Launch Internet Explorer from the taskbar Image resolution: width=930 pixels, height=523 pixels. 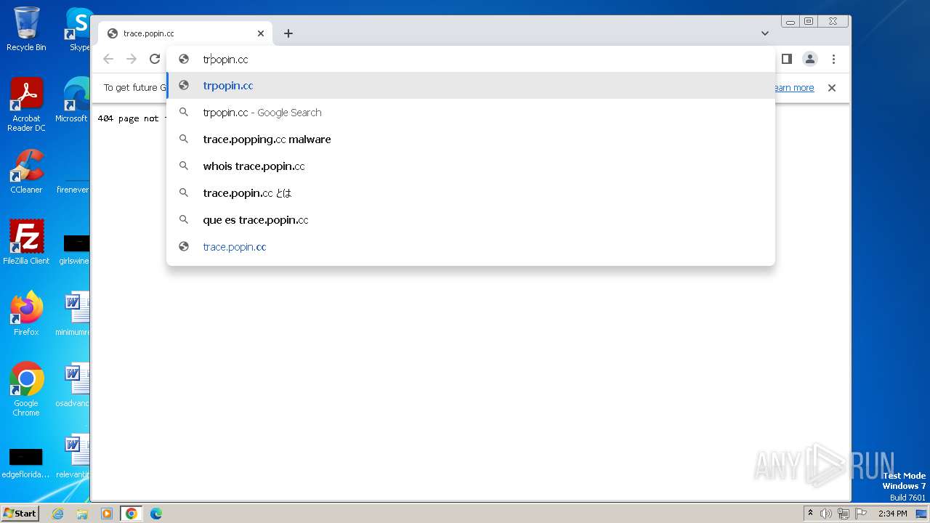pos(57,514)
